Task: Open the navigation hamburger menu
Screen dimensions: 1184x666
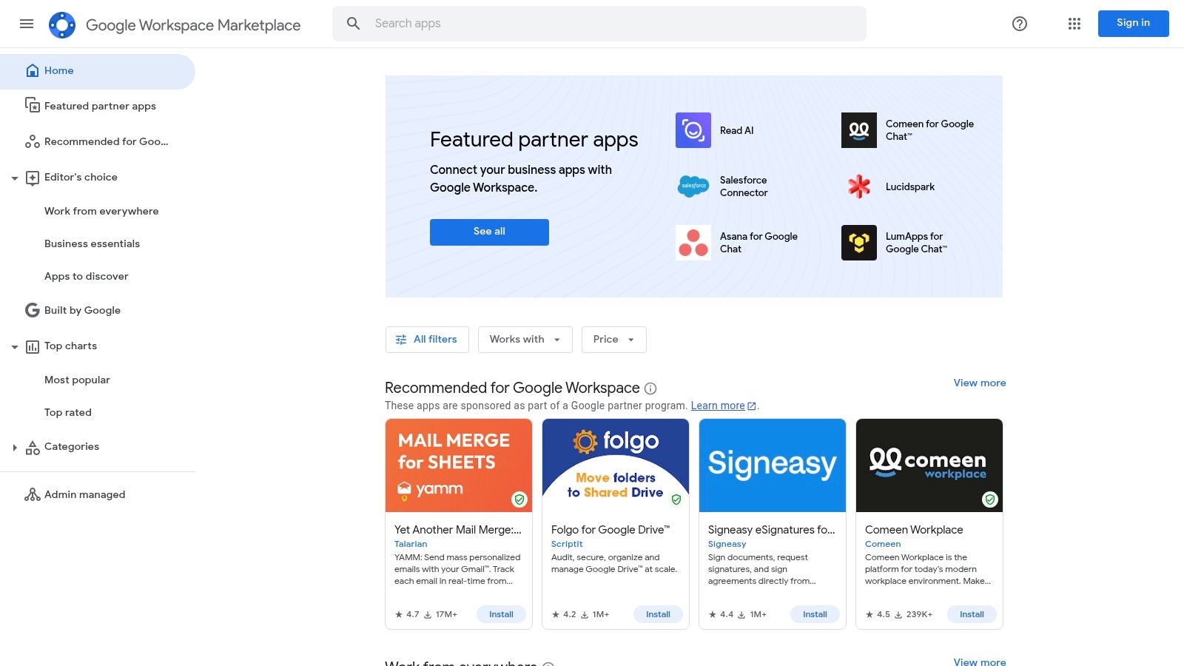Action: (27, 24)
